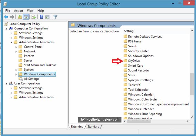Click the Server folder icon in tree

20,60
